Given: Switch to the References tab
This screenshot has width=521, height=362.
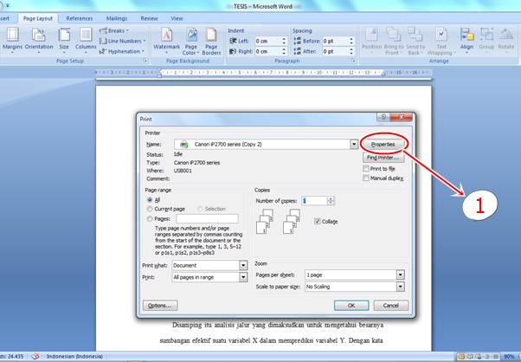Looking at the screenshot, I should [x=80, y=18].
